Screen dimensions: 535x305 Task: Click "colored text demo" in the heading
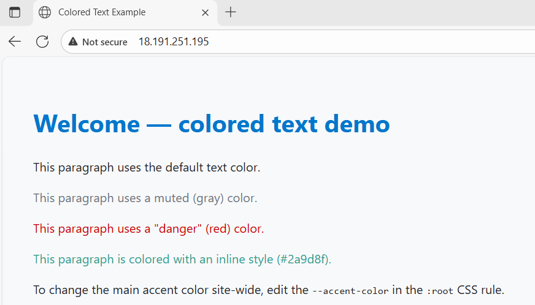point(284,124)
